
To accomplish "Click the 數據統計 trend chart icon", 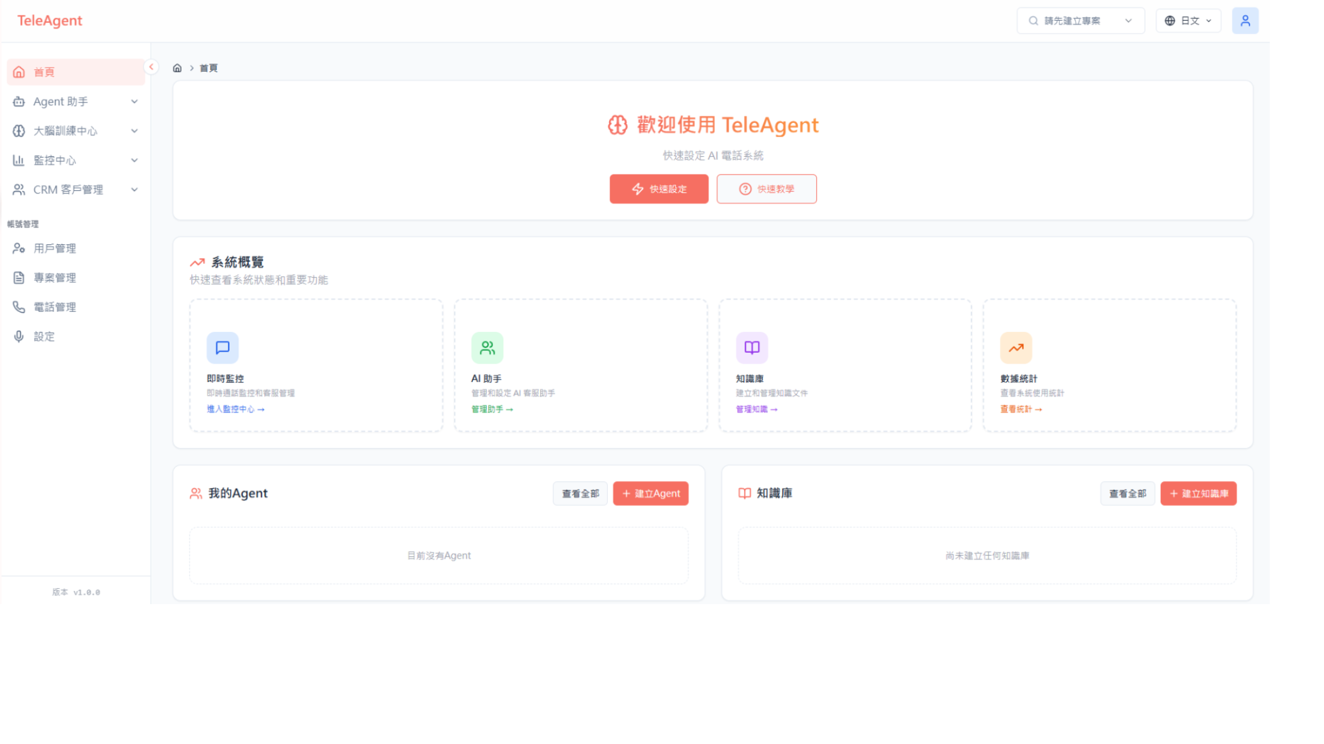I will [x=1016, y=347].
